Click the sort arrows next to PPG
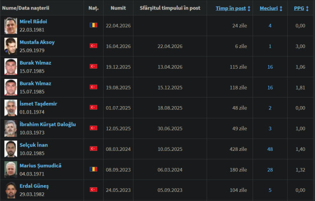This screenshot has width=315, height=201. tap(307, 9)
